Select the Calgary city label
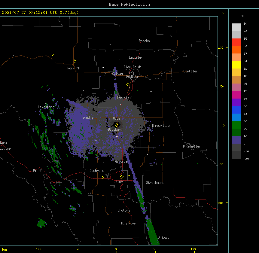259x253 pixels. [x=120, y=181]
